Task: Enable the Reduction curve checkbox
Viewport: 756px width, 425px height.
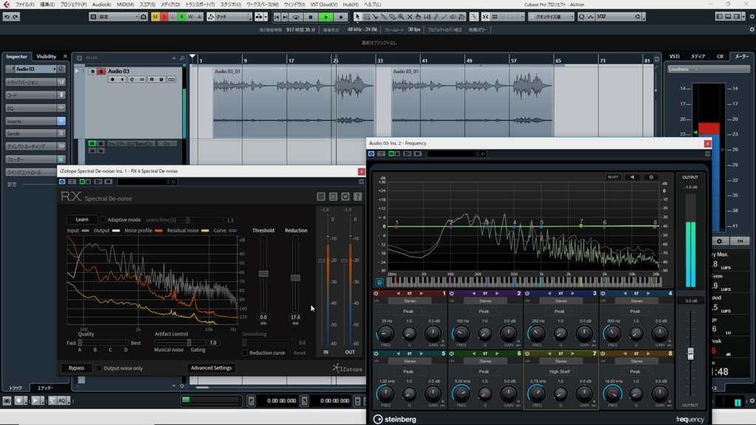Action: (244, 353)
